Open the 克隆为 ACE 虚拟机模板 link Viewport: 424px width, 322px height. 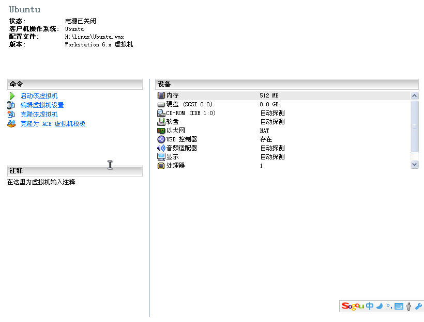coord(53,124)
